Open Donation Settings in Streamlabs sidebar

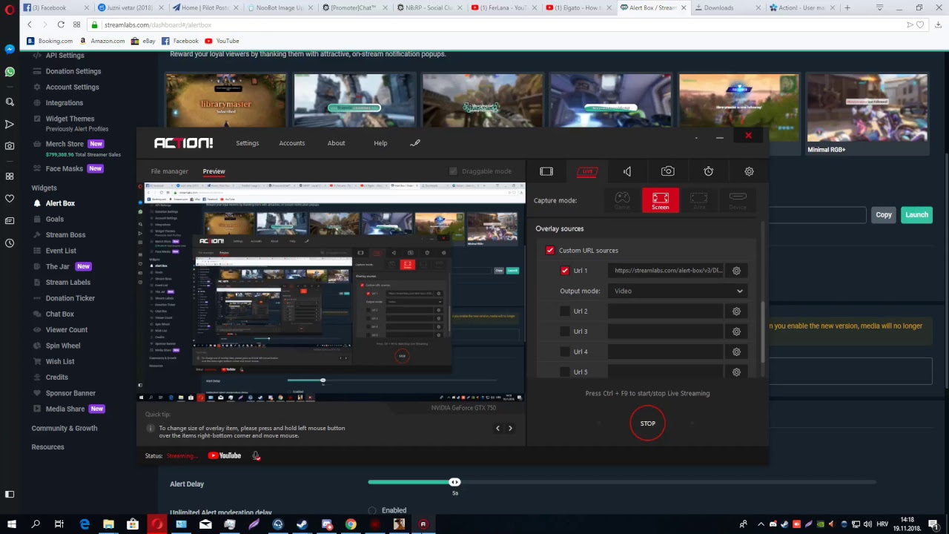[73, 71]
